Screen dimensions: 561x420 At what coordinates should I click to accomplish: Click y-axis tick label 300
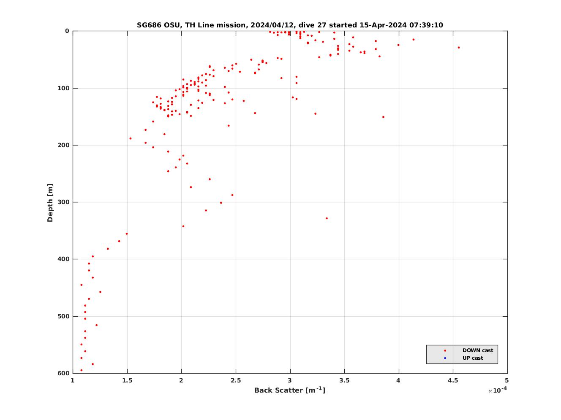tap(64, 202)
